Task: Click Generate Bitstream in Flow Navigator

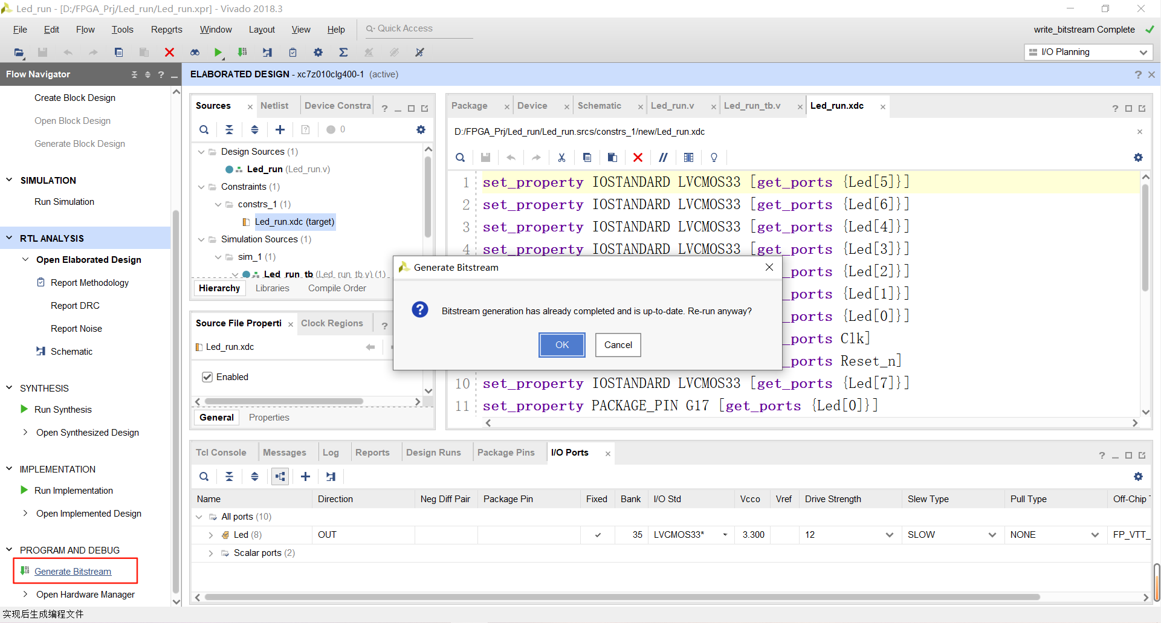Action: pyautogui.click(x=73, y=572)
